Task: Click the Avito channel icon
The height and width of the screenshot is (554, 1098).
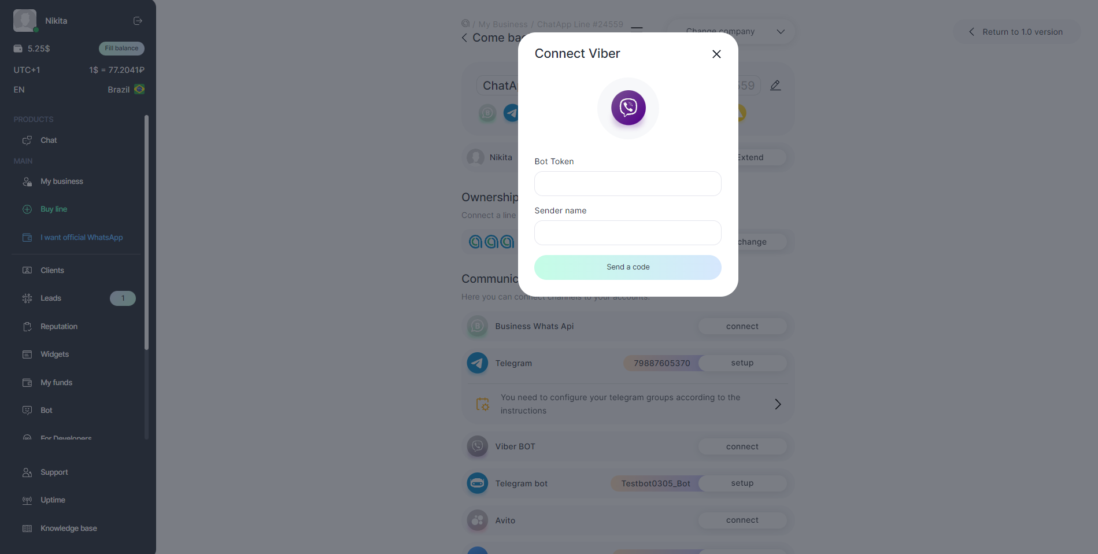Action: tap(477, 520)
